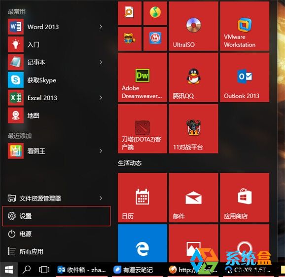
Task: Switch to Outlook 收件箱 taskbar window
Action: pos(82,270)
